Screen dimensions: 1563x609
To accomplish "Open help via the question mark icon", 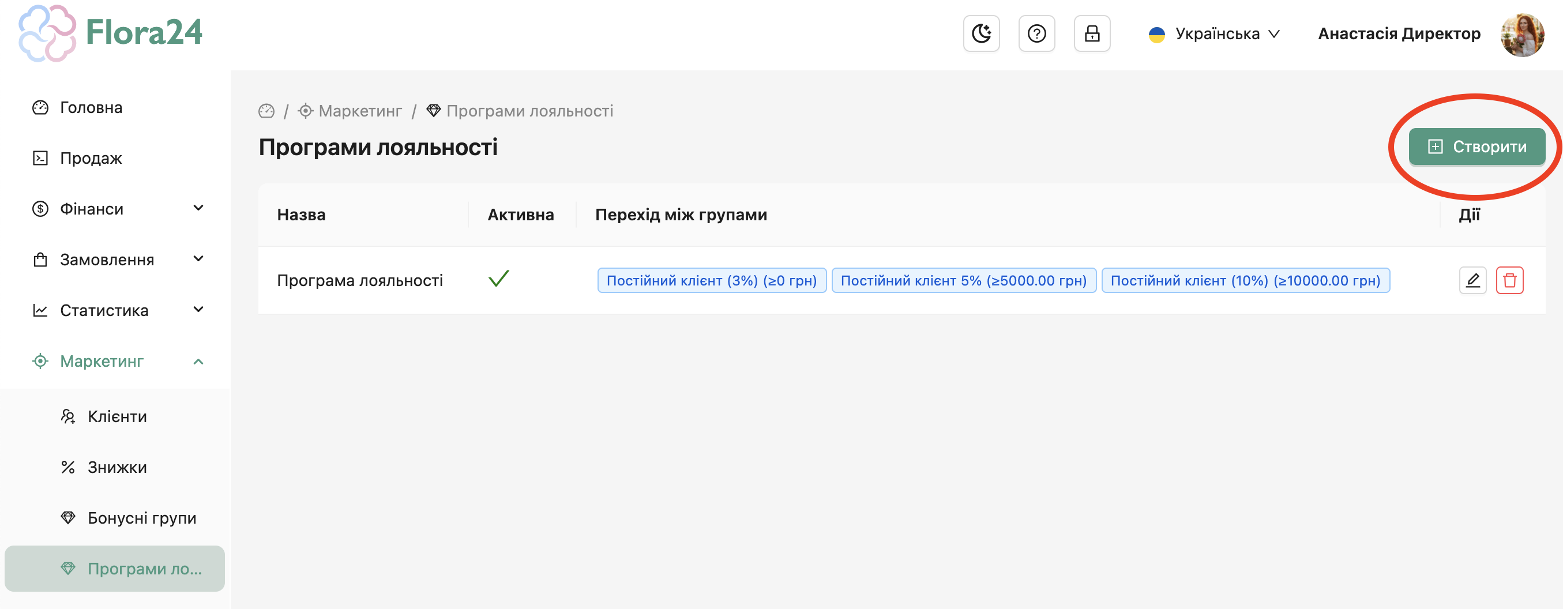I will (x=1036, y=33).
